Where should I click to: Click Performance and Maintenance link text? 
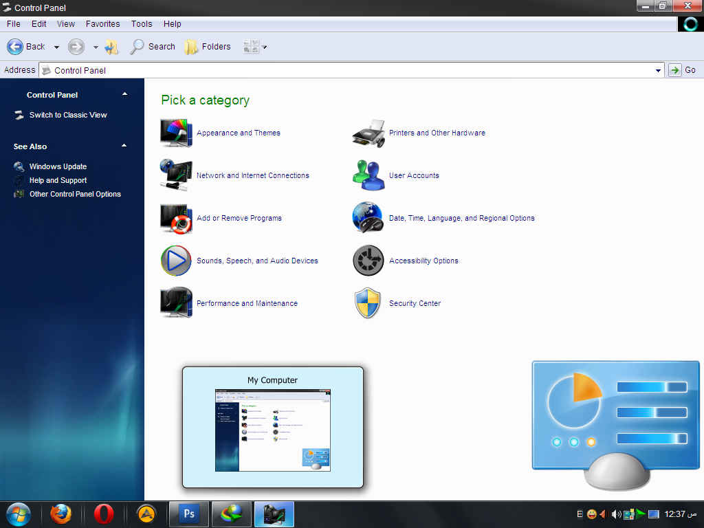247,303
